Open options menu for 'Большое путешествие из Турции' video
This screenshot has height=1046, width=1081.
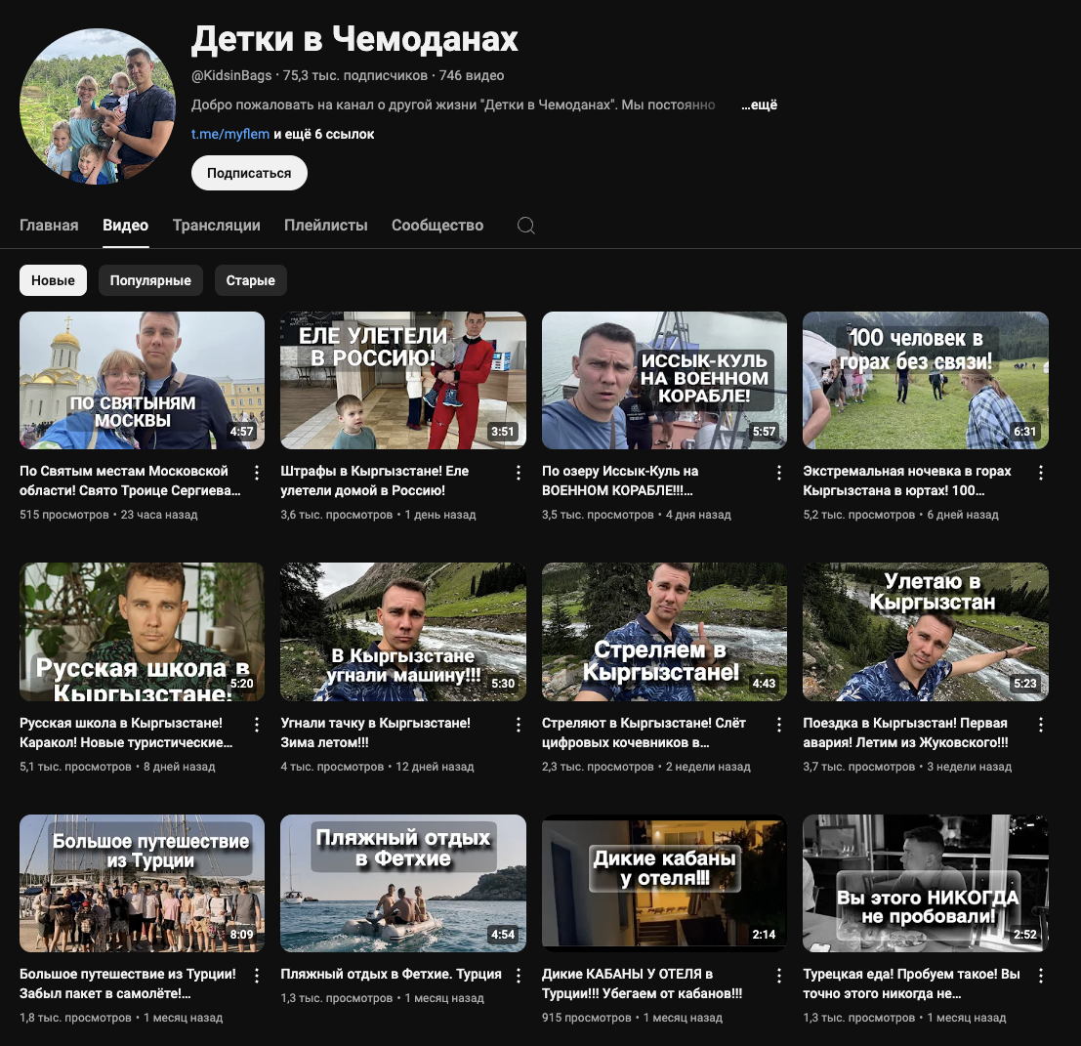(x=257, y=975)
